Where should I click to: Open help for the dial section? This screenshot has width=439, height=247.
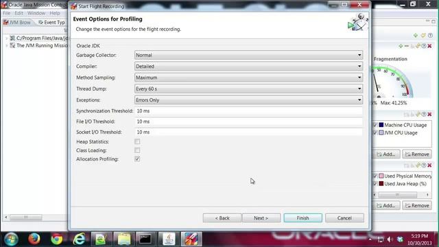coord(424,46)
